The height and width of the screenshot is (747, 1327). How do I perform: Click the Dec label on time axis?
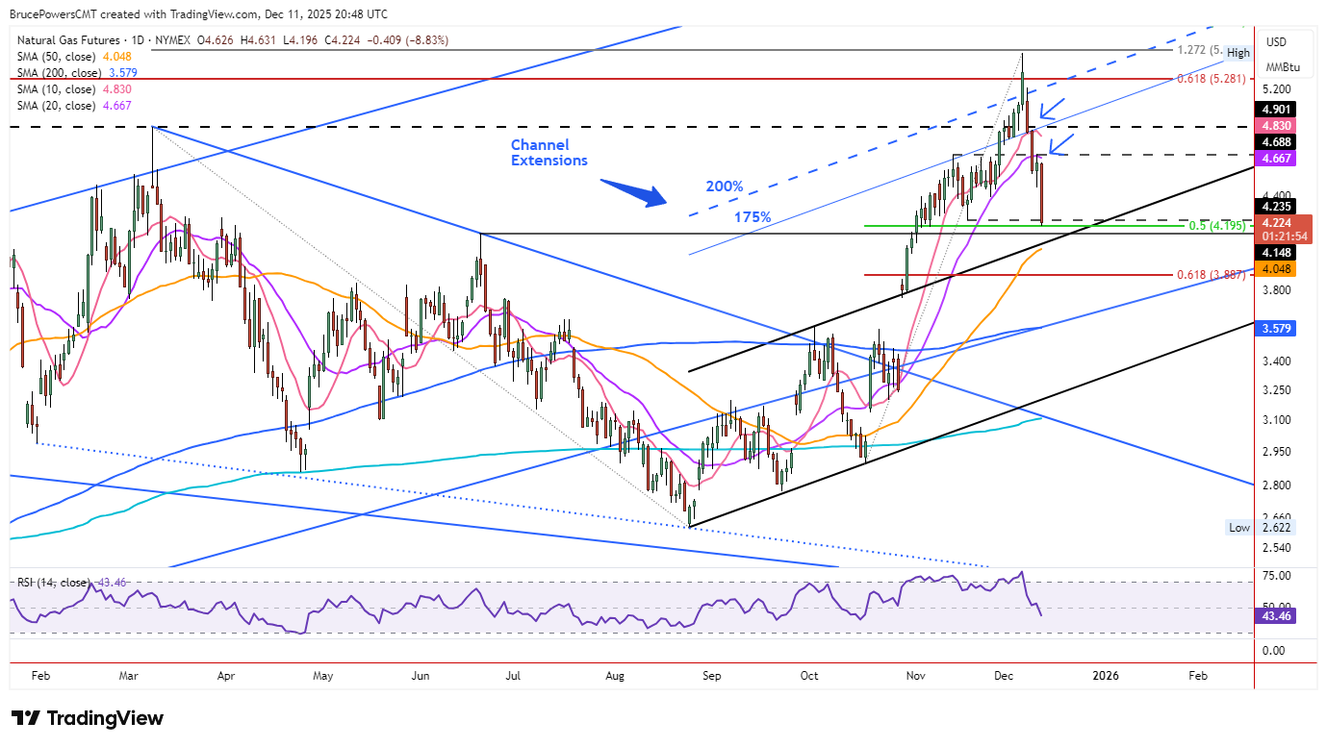coord(1002,676)
